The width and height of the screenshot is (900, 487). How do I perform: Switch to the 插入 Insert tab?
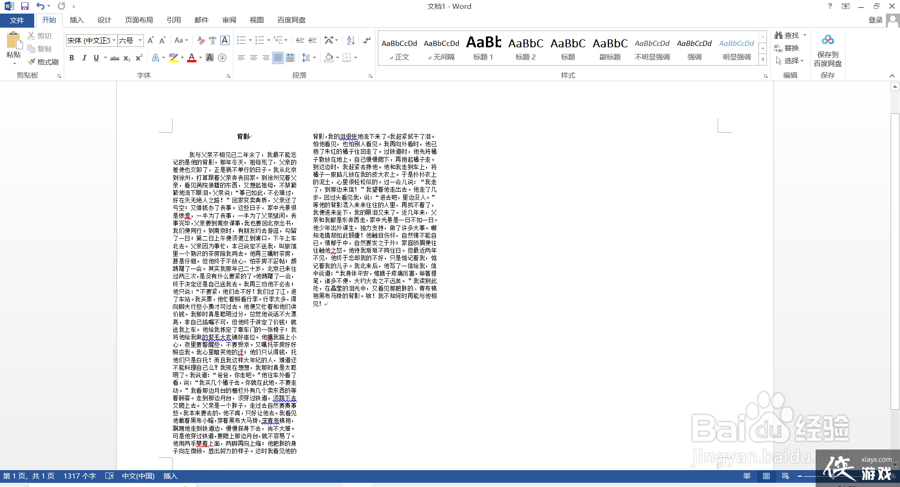click(76, 20)
